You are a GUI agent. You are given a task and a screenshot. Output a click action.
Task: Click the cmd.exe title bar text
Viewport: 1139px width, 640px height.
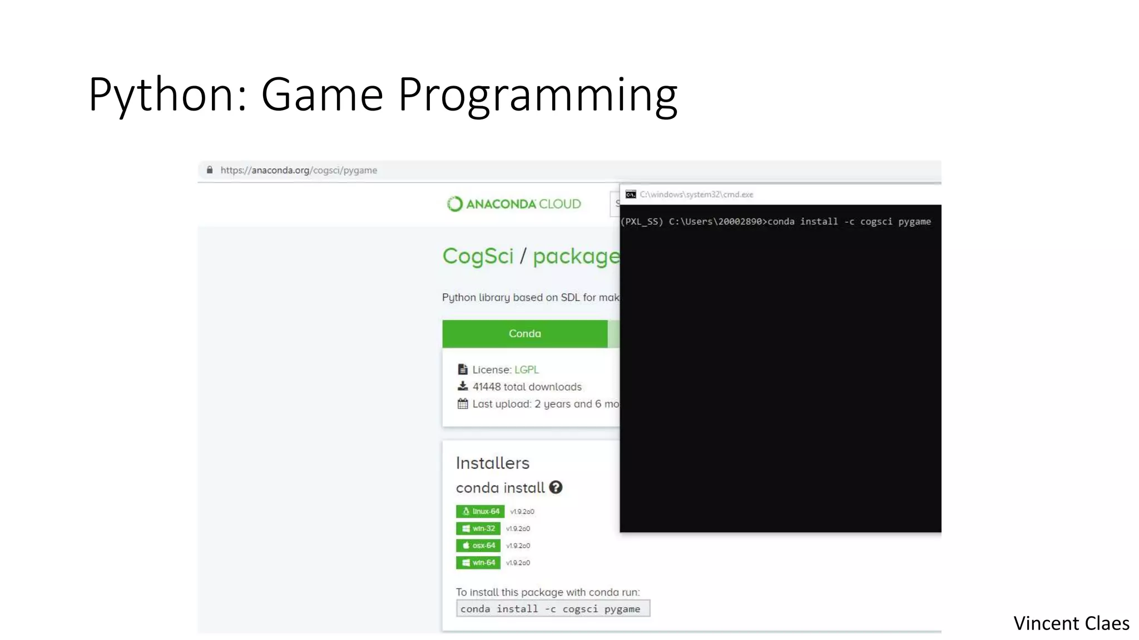(x=696, y=194)
